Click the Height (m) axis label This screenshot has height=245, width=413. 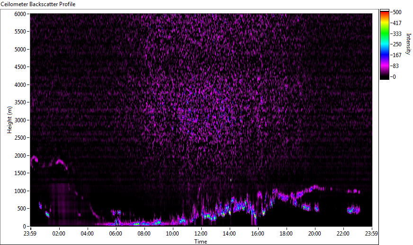tap(9, 120)
